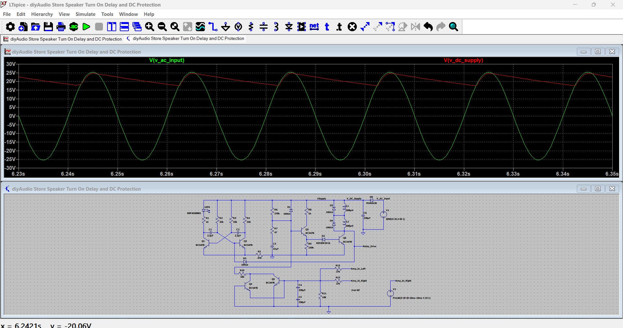Click V1 voltage source in schematic
This screenshot has height=328, width=623.
[383, 214]
